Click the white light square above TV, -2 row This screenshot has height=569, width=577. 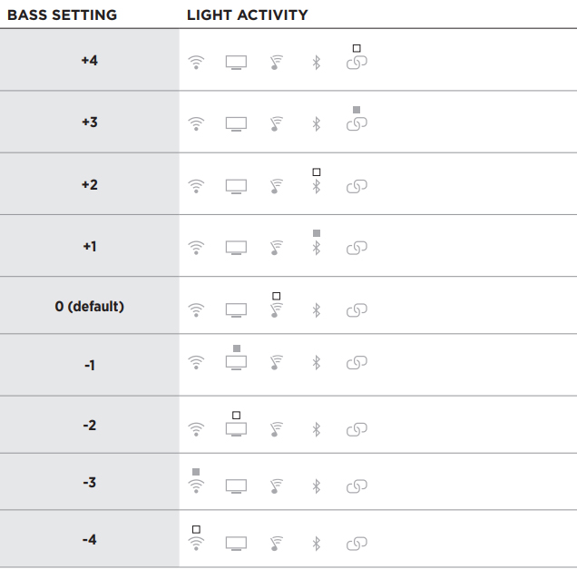coord(236,415)
